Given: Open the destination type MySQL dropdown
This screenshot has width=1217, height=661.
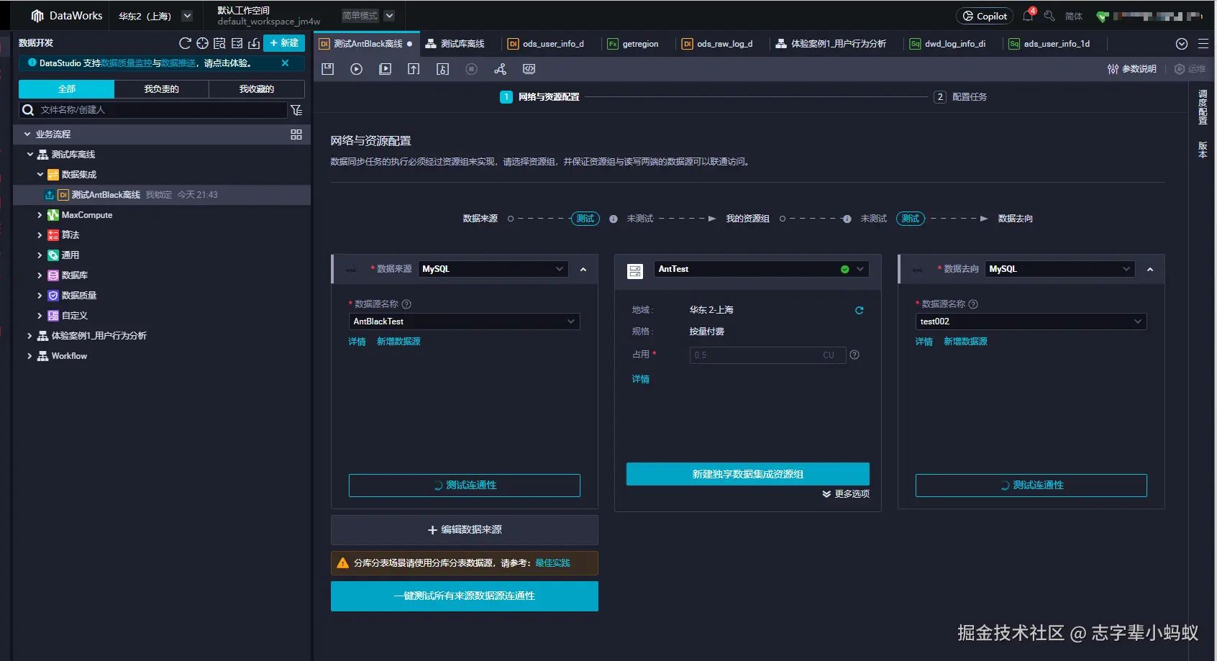Looking at the screenshot, I should (x=1061, y=269).
